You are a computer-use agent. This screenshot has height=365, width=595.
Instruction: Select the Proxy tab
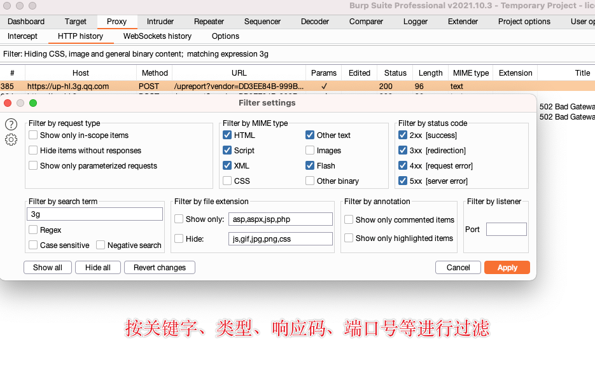117,22
